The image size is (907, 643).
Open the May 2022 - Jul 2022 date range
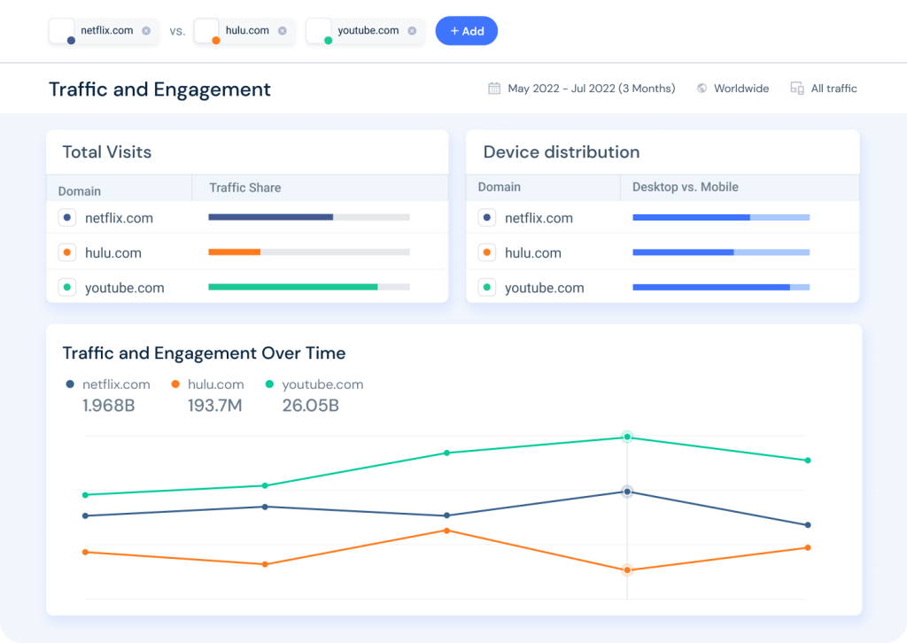click(x=591, y=89)
